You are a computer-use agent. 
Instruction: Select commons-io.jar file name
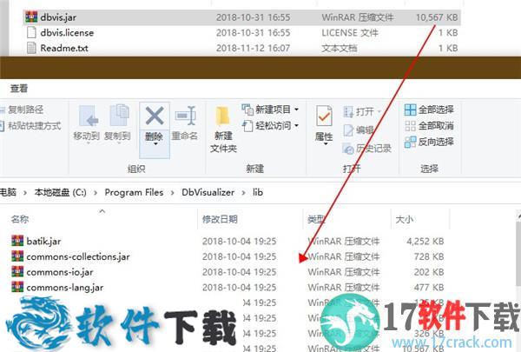point(60,272)
